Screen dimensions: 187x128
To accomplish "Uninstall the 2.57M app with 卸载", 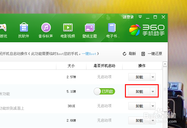I will click(139, 77).
